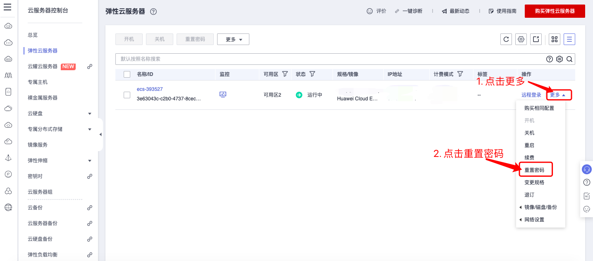Screen dimensions: 593x261
Task: Open the 更多 dropdown in the top toolbar
Action: 233,39
